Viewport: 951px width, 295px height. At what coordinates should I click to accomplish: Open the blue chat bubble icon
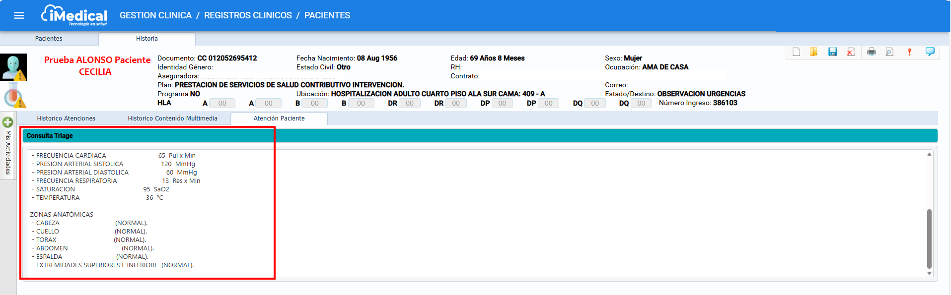(930, 52)
